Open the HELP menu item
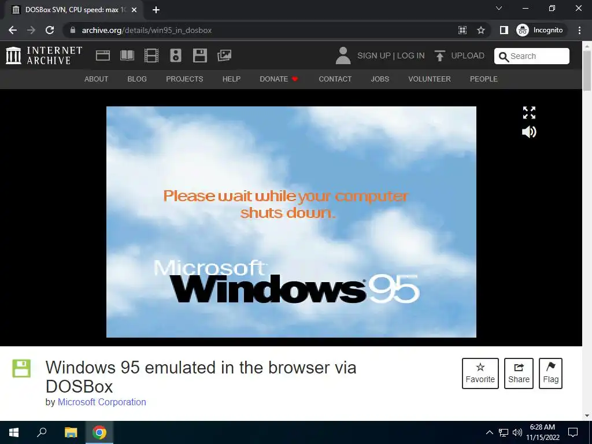Viewport: 592px width, 444px height. tap(231, 79)
